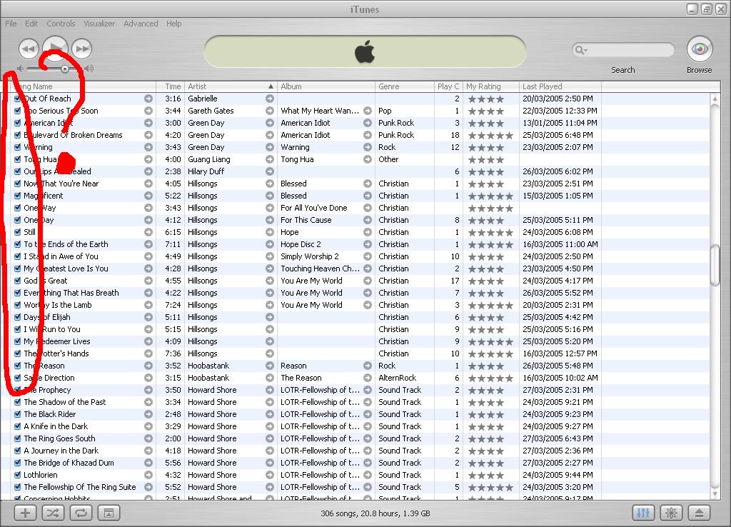This screenshot has width=731, height=527.
Task: Uncheck the Lothlorien song checkbox
Action: [x=17, y=475]
